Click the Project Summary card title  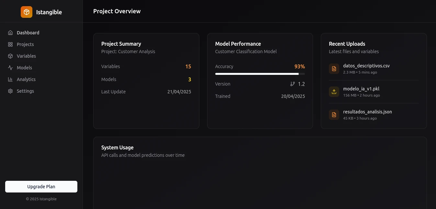[x=121, y=44]
